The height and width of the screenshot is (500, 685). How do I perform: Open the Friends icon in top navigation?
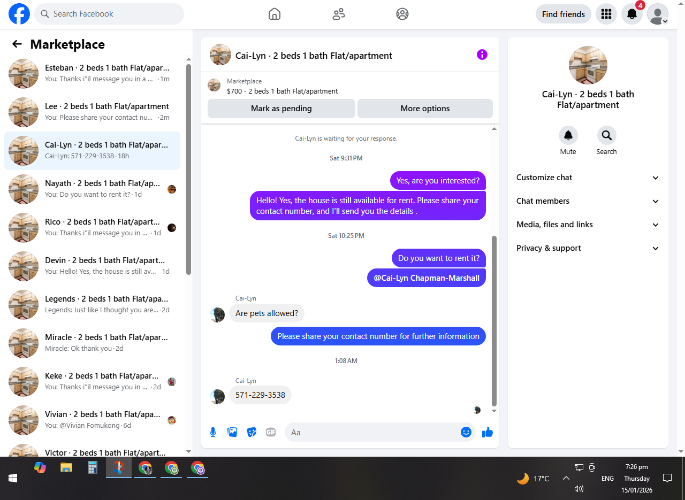pos(339,14)
